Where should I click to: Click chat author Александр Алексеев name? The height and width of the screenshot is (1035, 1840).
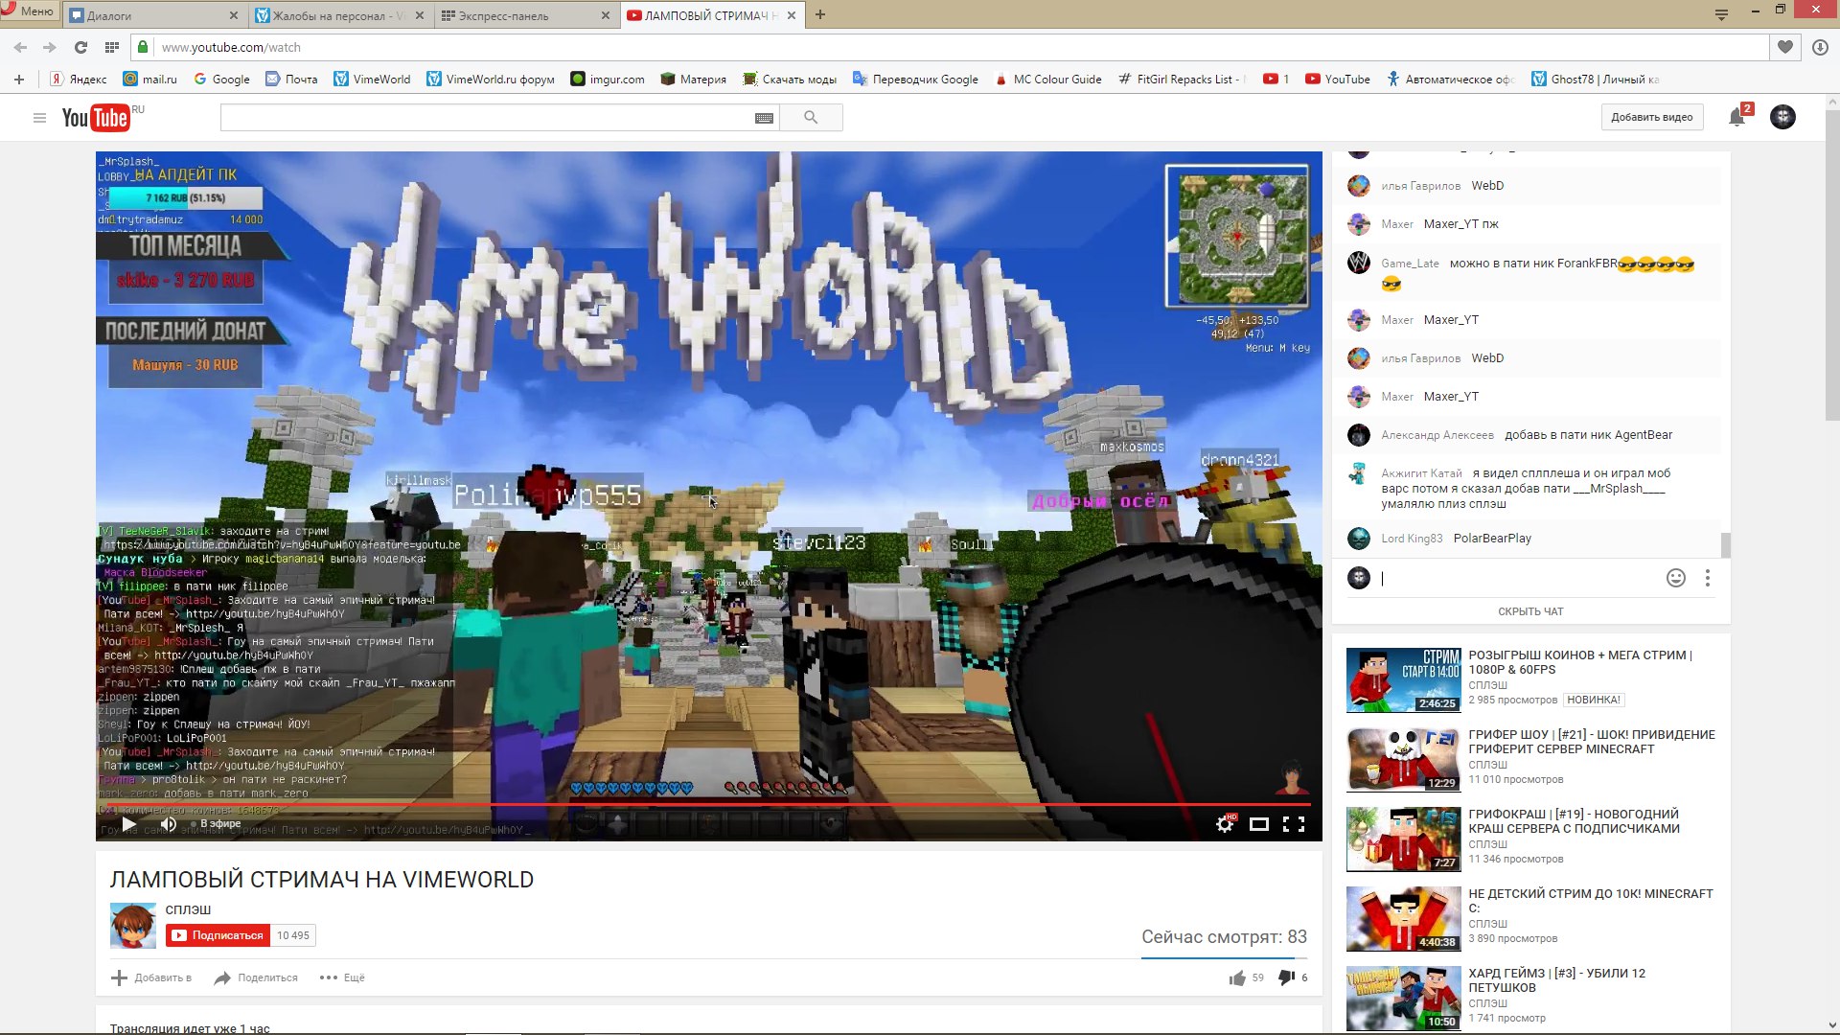[1437, 435]
